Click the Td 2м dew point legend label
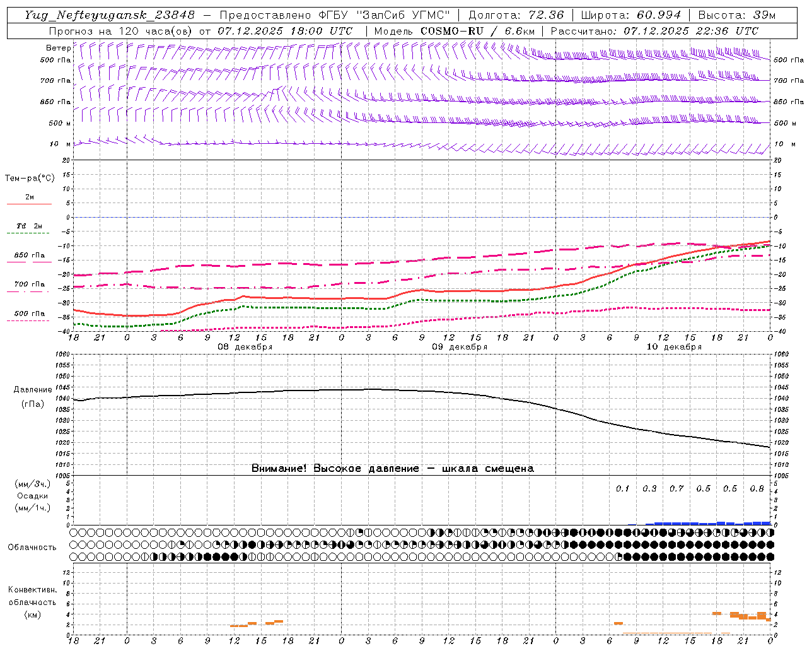 point(29,226)
